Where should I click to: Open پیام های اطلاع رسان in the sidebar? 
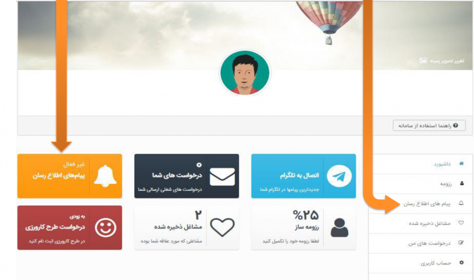[x=420, y=204]
